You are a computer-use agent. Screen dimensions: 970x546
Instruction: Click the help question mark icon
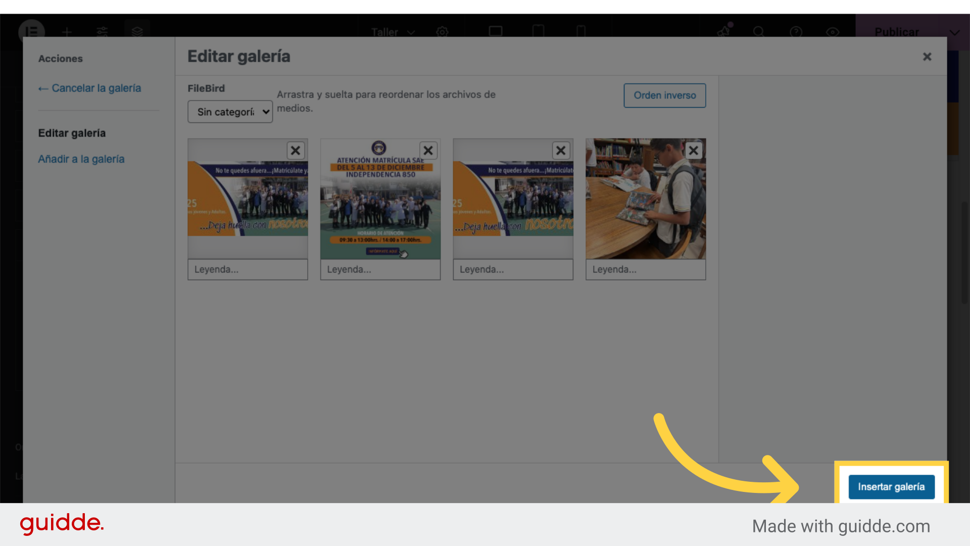click(x=796, y=32)
